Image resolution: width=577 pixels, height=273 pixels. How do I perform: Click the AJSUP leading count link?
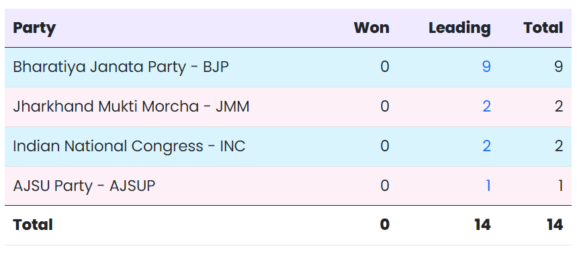click(488, 186)
